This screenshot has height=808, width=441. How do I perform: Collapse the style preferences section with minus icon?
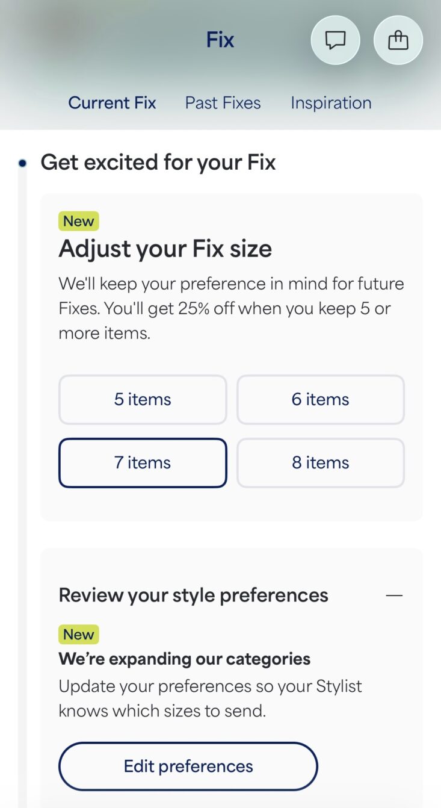394,595
